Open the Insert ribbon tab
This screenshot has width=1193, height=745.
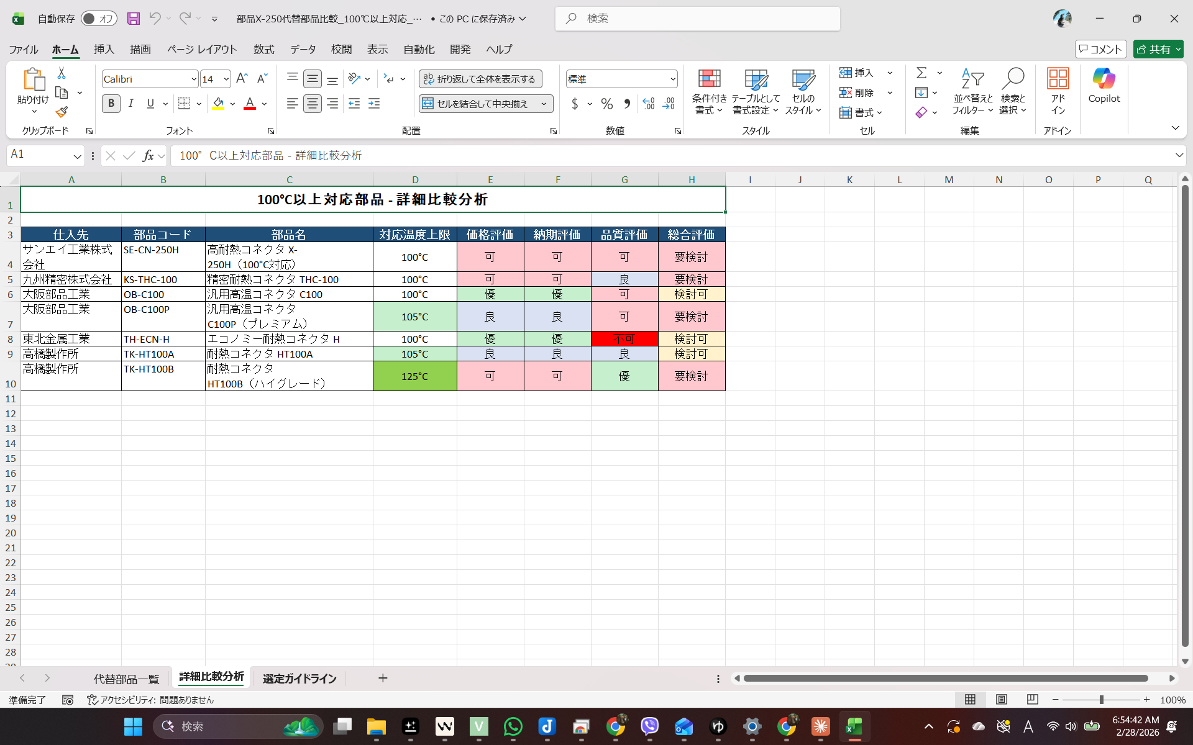104,49
